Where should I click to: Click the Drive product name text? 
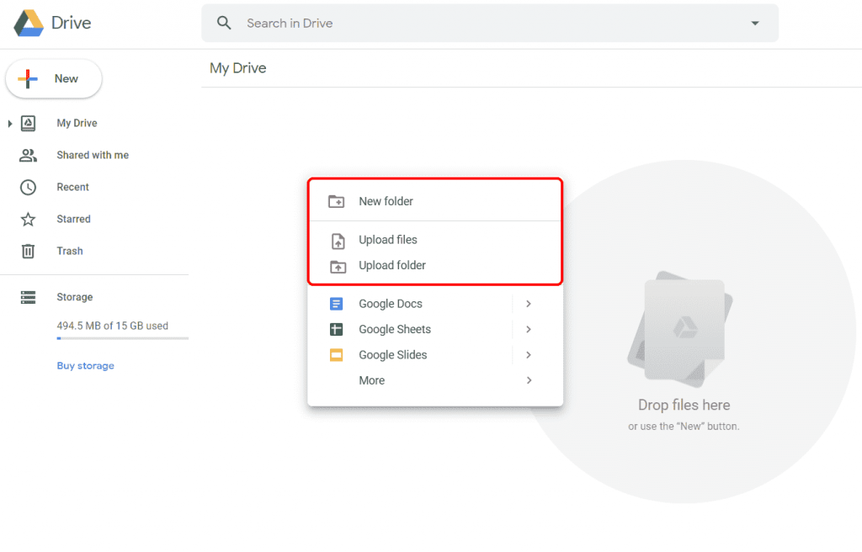(72, 23)
